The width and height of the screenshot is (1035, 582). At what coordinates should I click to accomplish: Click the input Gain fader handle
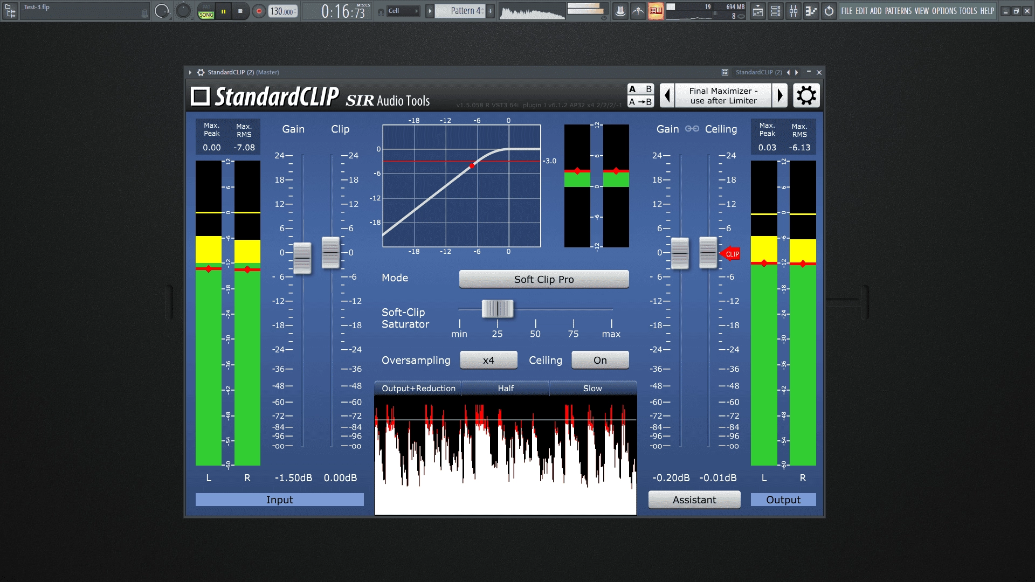click(302, 258)
